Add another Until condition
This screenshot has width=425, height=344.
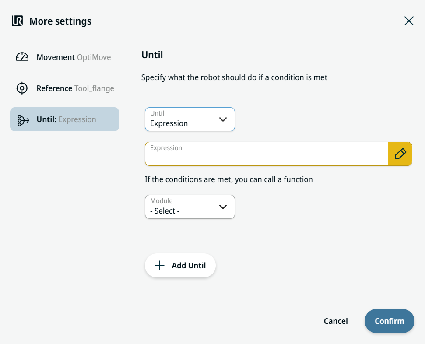(x=180, y=265)
